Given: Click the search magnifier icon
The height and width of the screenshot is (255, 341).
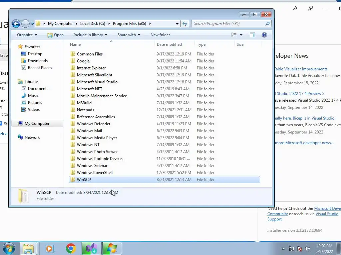Looking at the screenshot, I should pyautogui.click(x=267, y=24).
